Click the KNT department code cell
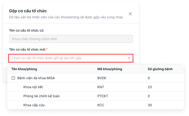 coord(101,87)
